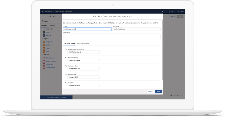Click the Action element label

point(48,32)
